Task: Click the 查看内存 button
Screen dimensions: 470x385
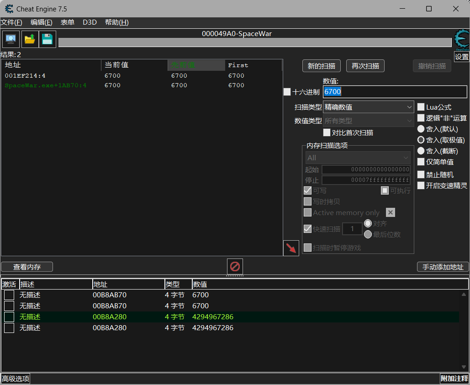Action: pyautogui.click(x=27, y=267)
